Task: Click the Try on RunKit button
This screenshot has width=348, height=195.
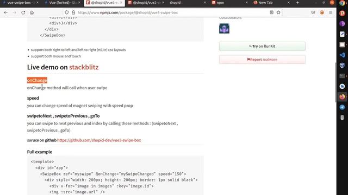Action: [262, 46]
